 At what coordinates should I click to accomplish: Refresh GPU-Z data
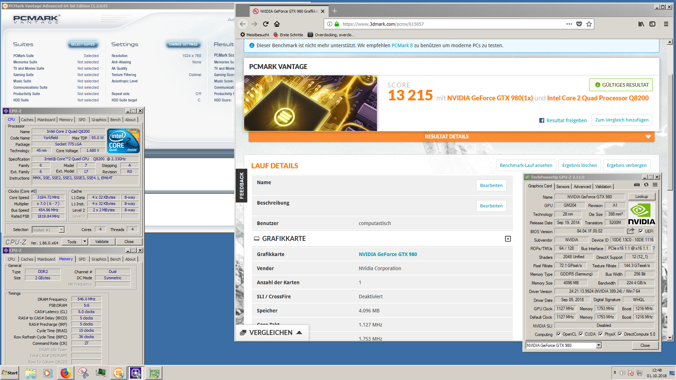(x=646, y=185)
